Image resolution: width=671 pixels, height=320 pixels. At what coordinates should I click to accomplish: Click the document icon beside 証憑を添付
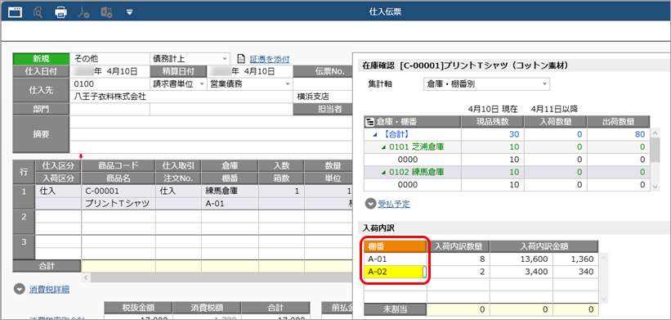[x=241, y=59]
